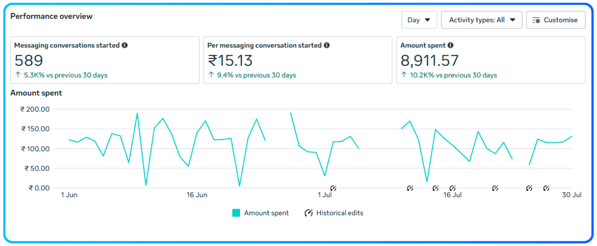Toggle Amount spent series via teal legend swatch

236,213
